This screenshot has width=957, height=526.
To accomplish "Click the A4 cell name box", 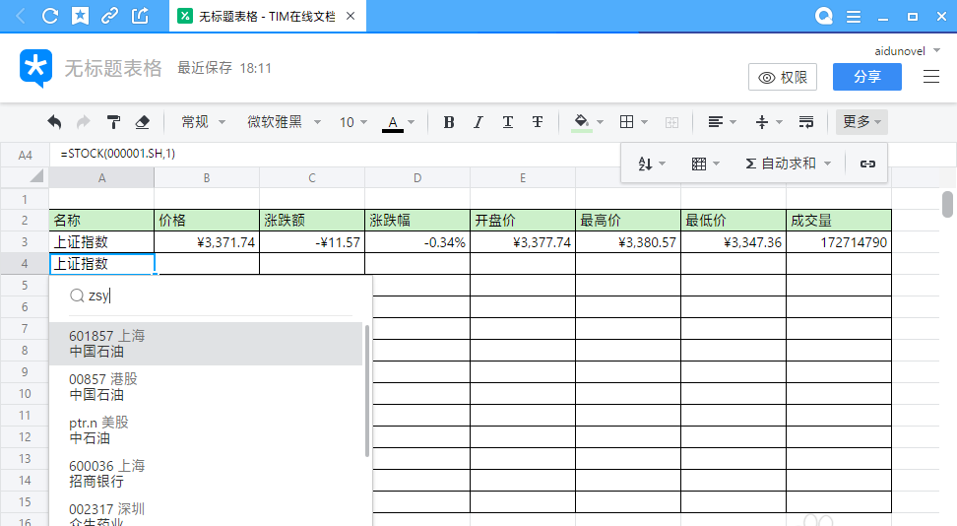I will (25, 156).
